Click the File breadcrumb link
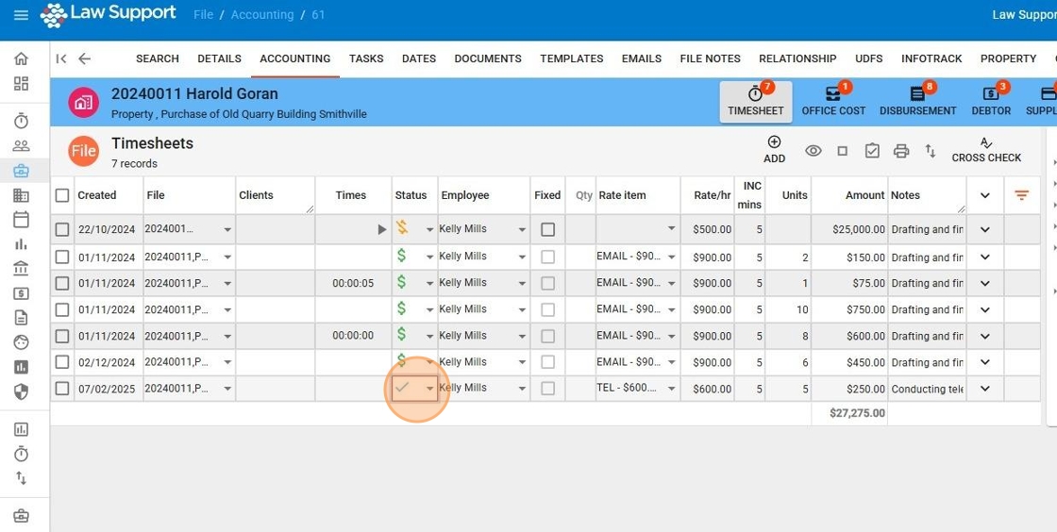The height and width of the screenshot is (532, 1057). [x=203, y=15]
